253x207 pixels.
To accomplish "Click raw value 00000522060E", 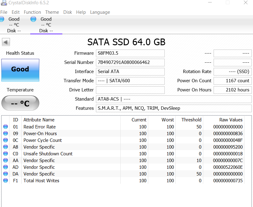I will (x=228, y=167).
